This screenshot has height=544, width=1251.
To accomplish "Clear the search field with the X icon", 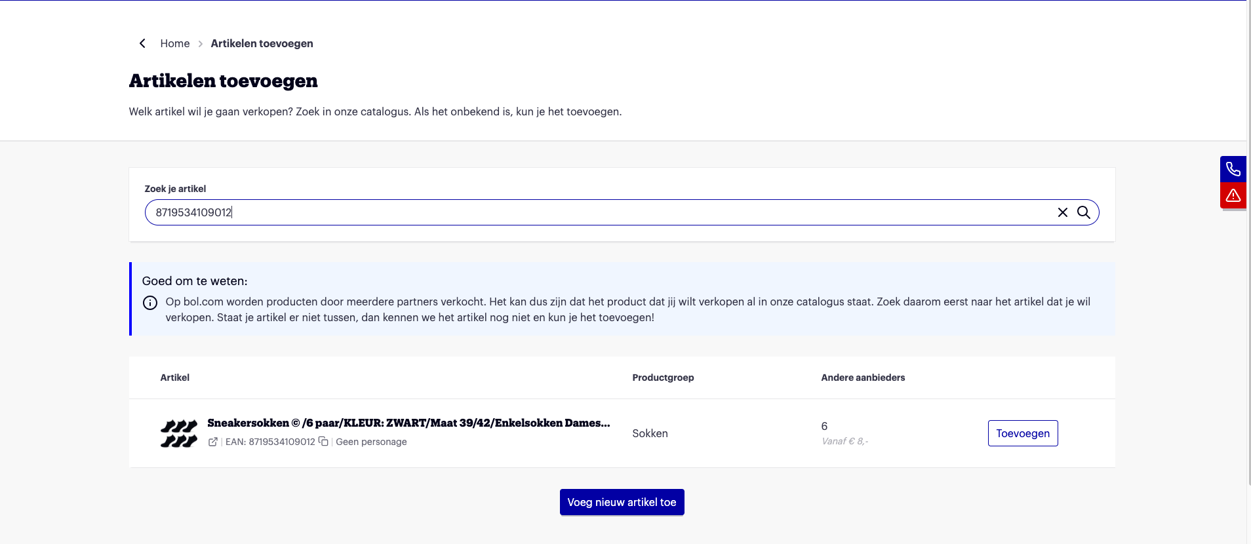I will point(1062,212).
